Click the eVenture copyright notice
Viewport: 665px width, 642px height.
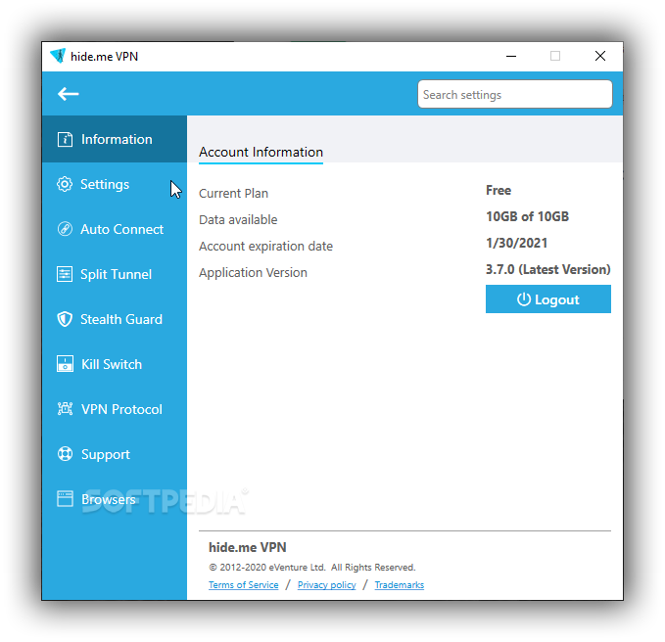click(x=312, y=567)
